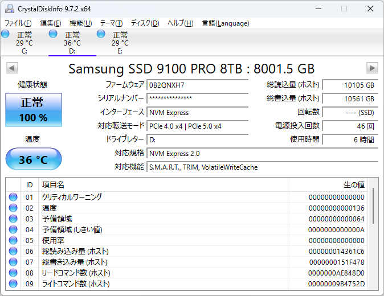Click the masked serial number field
384x296 pixels.
[x=197, y=98]
